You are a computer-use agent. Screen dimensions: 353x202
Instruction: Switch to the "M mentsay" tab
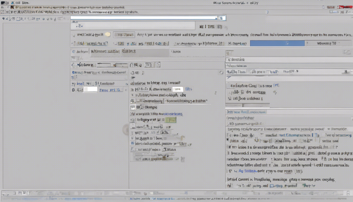[237, 44]
